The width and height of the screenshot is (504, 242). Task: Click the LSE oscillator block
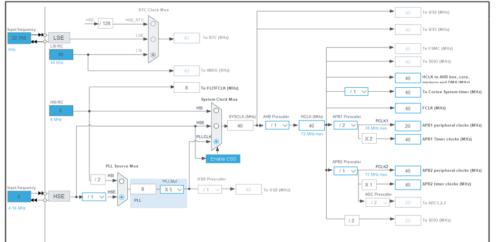click(59, 37)
